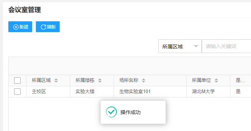Select the 生物实验室101 cell
The height and width of the screenshot is (131, 251).
(135, 92)
